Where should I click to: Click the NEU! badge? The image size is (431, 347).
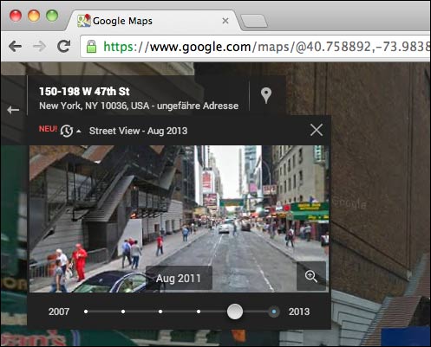click(48, 129)
